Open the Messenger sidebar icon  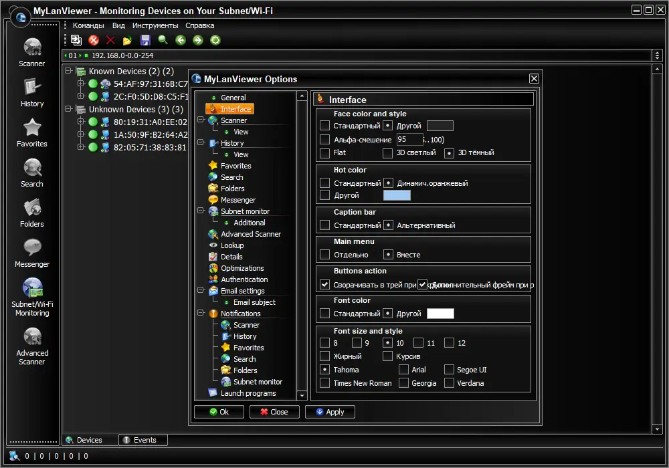[32, 253]
